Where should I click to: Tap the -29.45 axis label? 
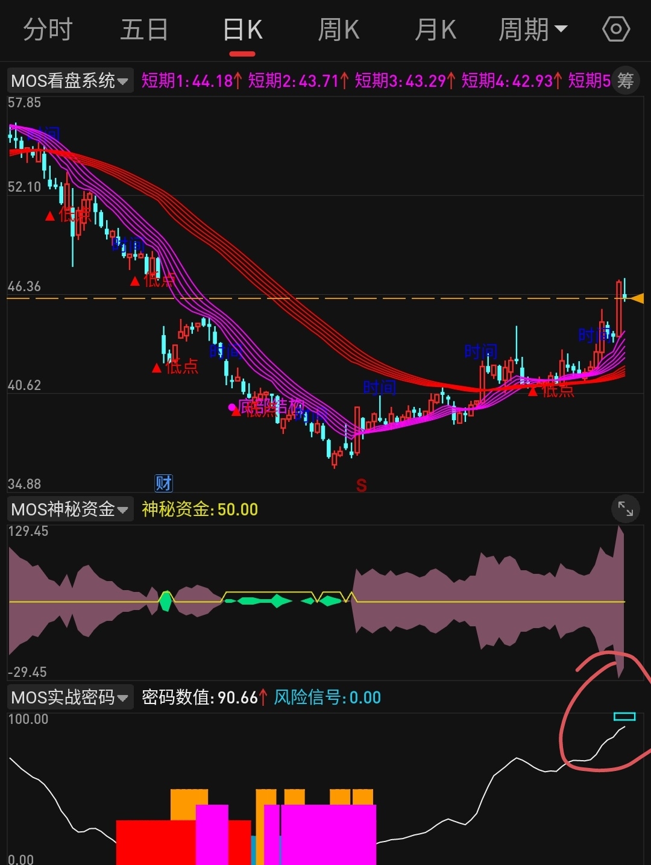pyautogui.click(x=28, y=672)
